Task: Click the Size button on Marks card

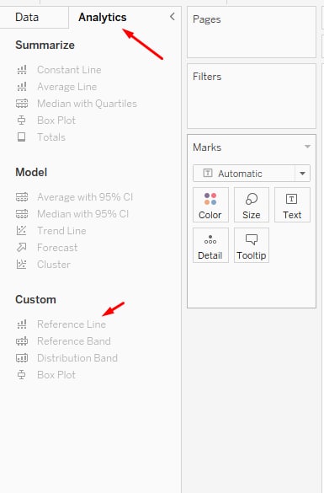Action: coord(251,205)
